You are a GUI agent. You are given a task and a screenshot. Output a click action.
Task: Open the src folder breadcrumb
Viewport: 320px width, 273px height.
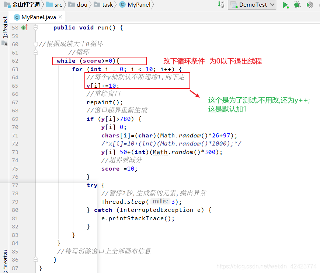(x=54, y=5)
